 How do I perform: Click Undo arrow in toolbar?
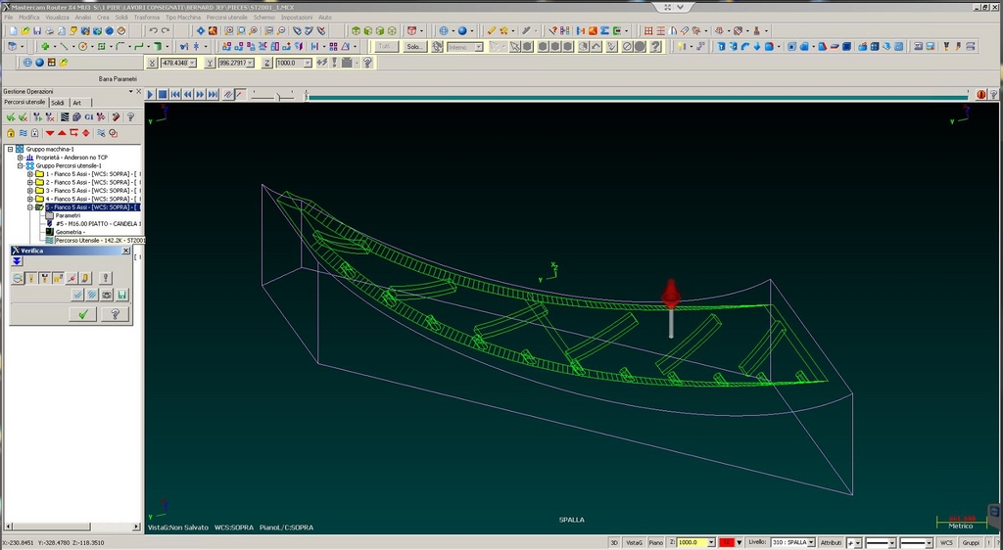click(x=153, y=30)
